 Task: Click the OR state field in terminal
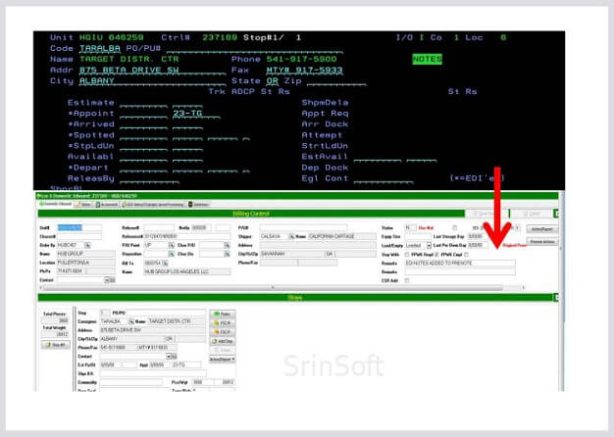click(x=272, y=81)
